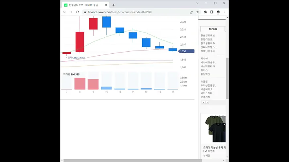
Task: Click the scroll-up arrow of vertical scrollbar
Action: tap(227, 18)
